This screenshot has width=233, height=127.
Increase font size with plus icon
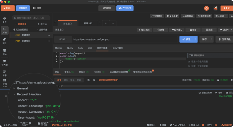point(216,125)
